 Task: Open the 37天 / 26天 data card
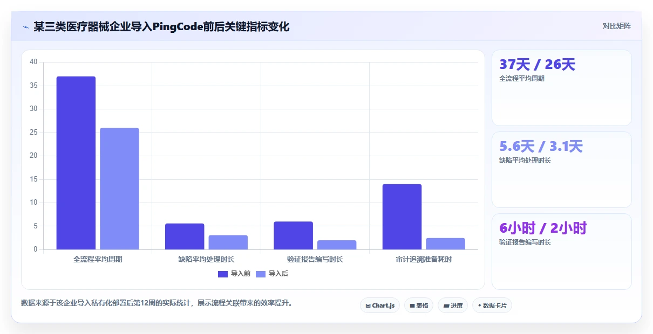pyautogui.click(x=561, y=88)
